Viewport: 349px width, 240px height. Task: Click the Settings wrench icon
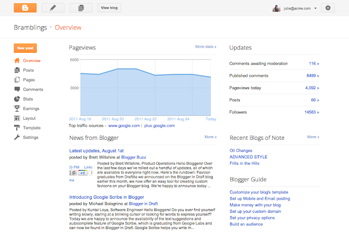[x=17, y=138]
